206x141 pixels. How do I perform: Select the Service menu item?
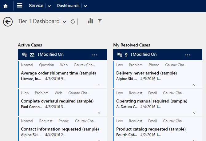tap(36, 6)
